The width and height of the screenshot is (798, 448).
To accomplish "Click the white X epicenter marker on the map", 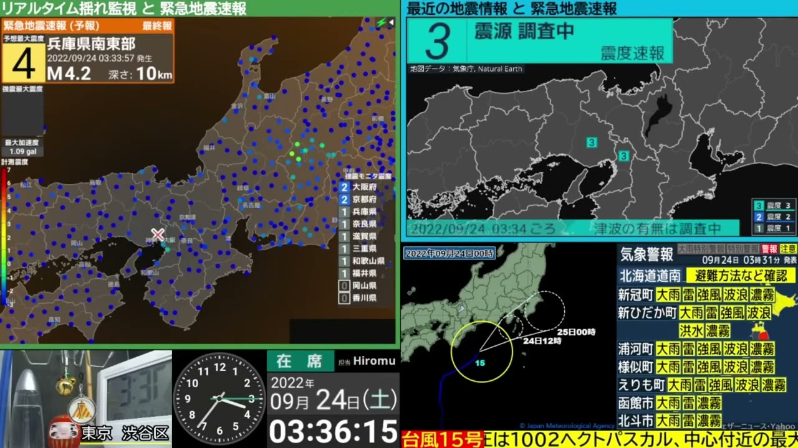I will pyautogui.click(x=158, y=235).
